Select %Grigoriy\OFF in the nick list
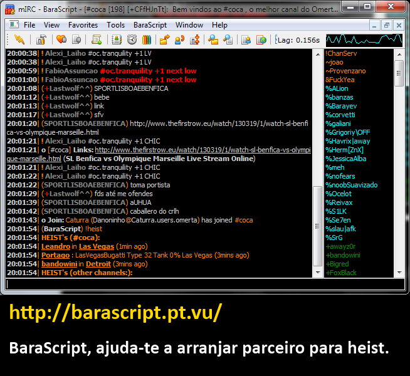Screen dimensions: 410x376 (348, 132)
